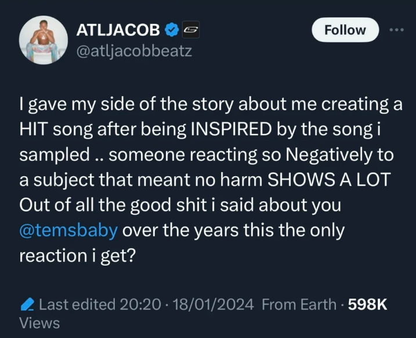Click the word "INSPIRED" in the tweet
This screenshot has height=338, width=416.
tap(229, 130)
